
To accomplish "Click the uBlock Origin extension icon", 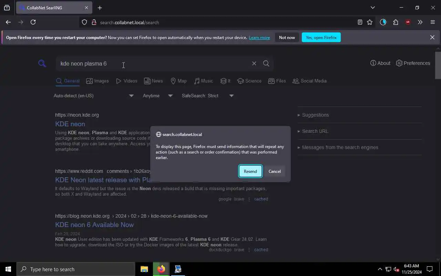I will point(408,22).
